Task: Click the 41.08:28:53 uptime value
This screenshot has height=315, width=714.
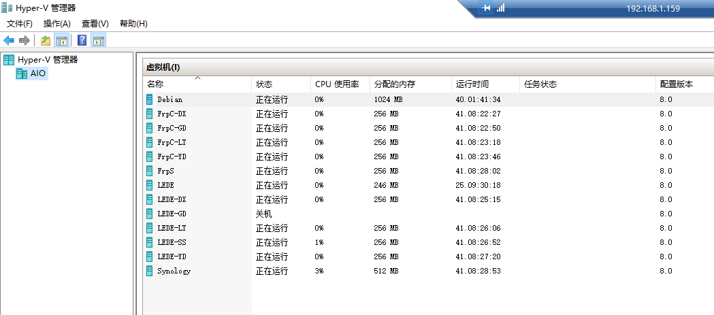Action: (x=478, y=271)
